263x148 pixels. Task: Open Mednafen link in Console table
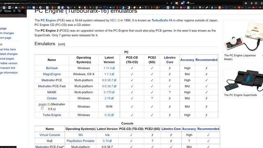click(42, 147)
